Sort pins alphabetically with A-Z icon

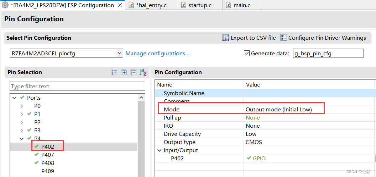coord(143,72)
